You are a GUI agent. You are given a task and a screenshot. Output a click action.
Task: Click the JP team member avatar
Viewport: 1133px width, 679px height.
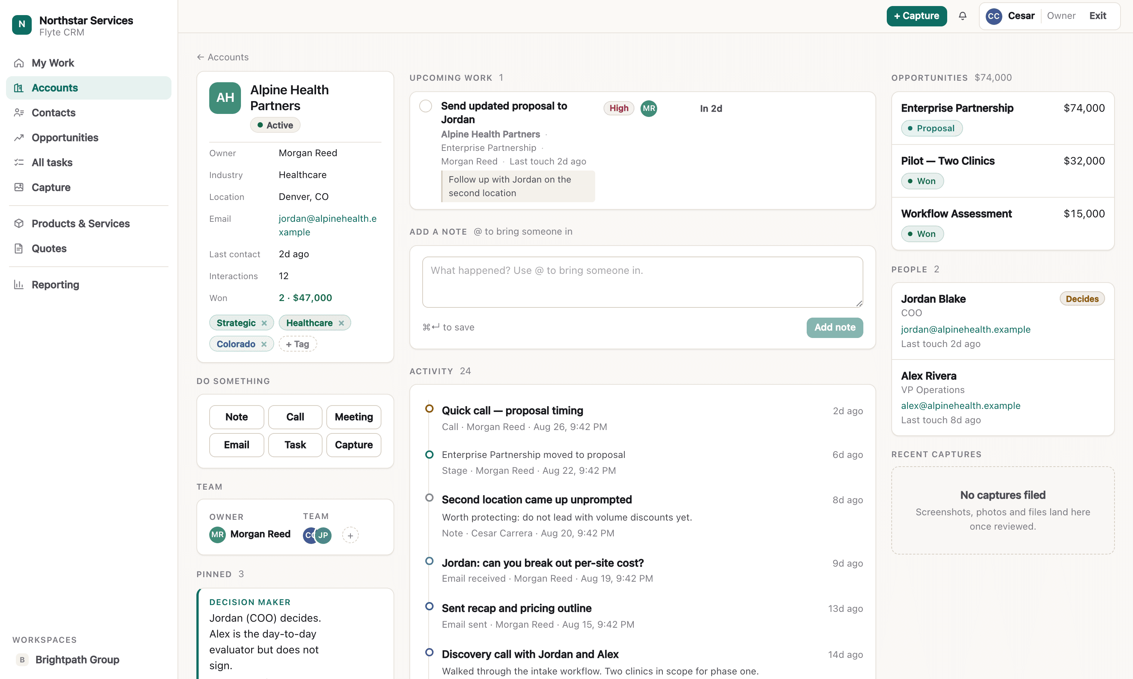point(323,535)
